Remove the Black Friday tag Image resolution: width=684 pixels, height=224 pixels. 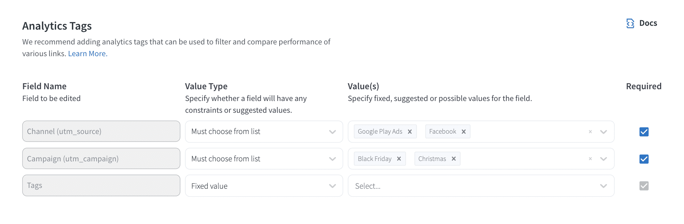click(x=399, y=159)
